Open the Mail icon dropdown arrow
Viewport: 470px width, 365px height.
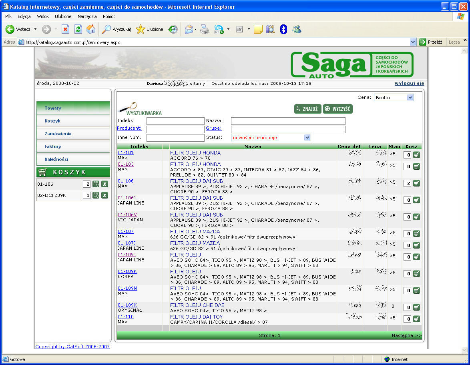195,29
